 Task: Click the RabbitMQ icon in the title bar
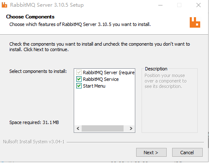click(x=4, y=5)
